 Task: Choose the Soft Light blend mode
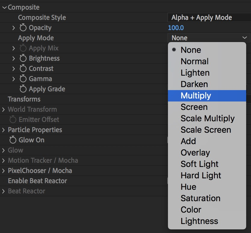199,164
